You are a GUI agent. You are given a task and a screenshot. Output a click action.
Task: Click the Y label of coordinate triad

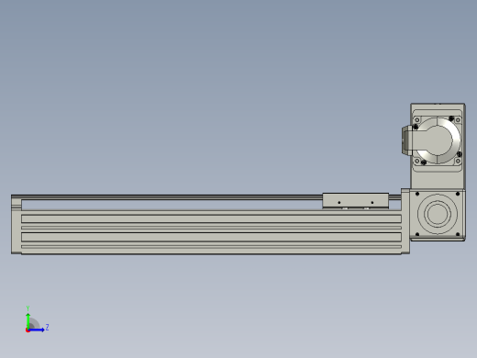coord(28,308)
